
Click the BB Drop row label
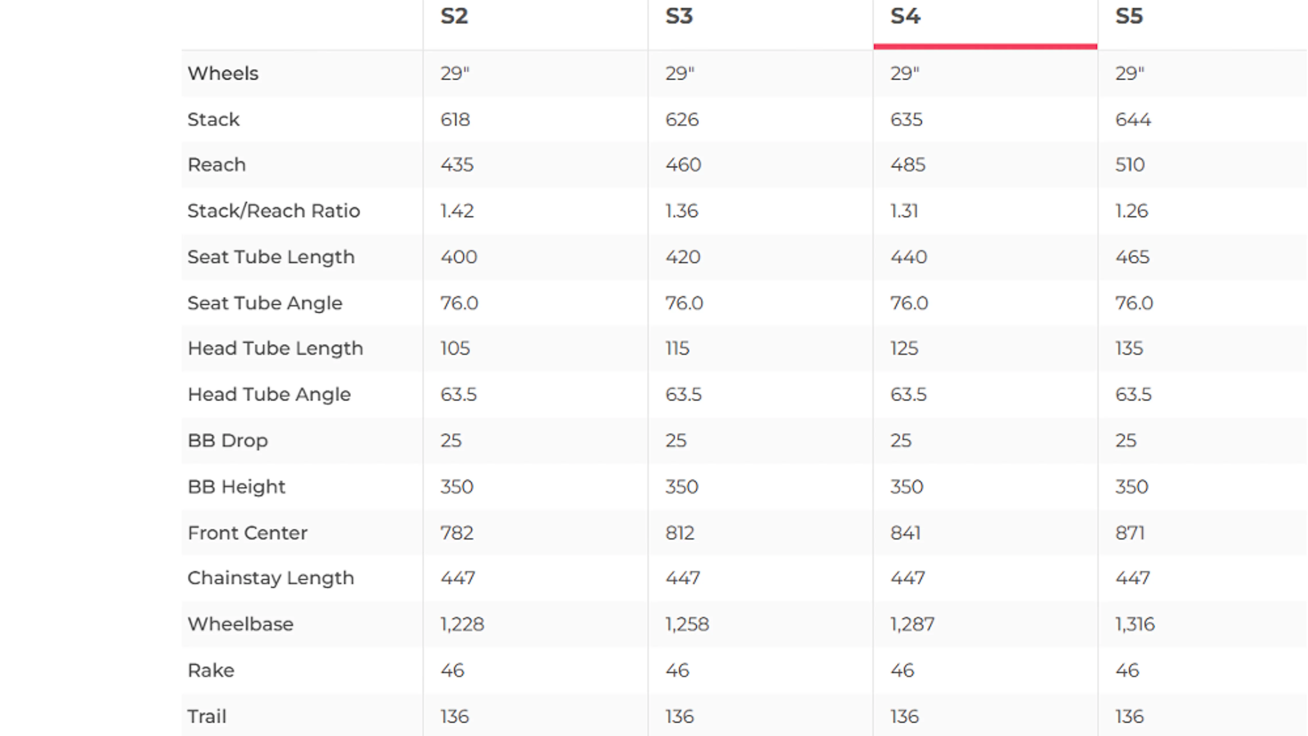pos(227,440)
